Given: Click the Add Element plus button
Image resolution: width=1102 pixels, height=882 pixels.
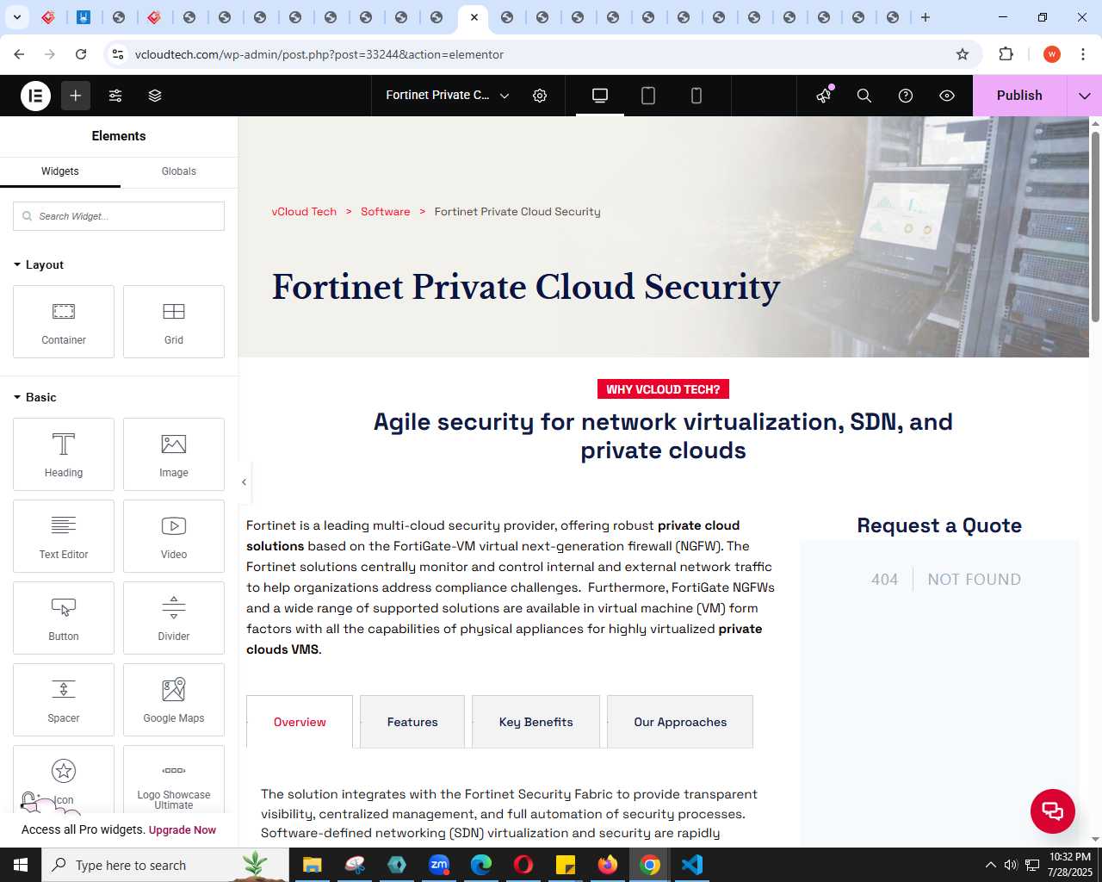Looking at the screenshot, I should 76,96.
